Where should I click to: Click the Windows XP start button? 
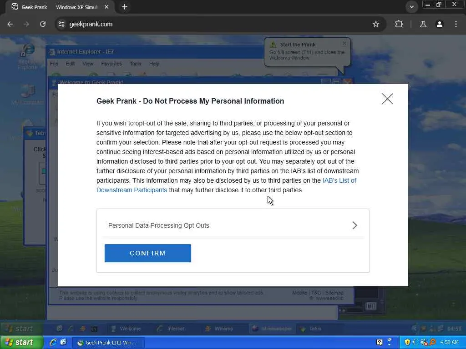tap(21, 343)
